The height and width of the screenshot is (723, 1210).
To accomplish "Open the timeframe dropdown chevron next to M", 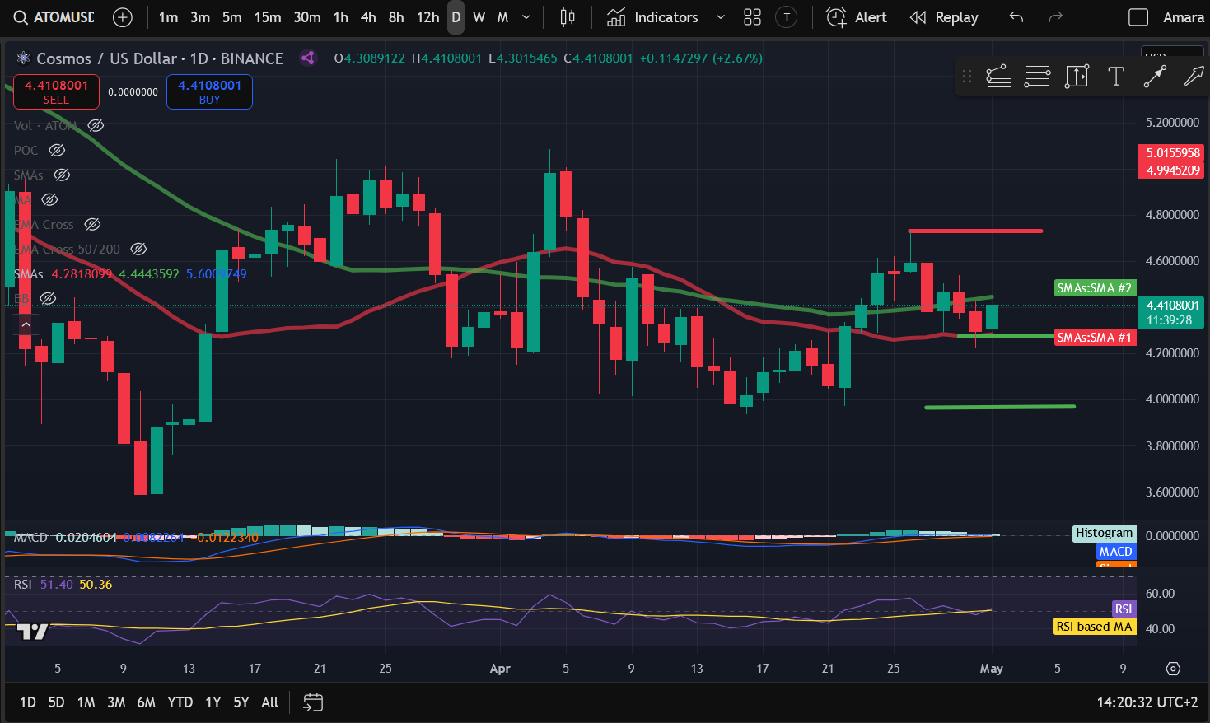I will click(x=525, y=16).
